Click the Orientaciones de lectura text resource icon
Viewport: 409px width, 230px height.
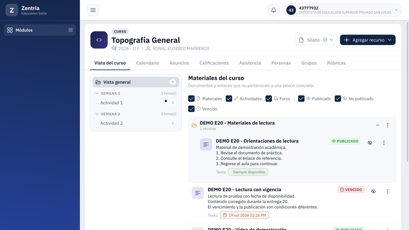(x=206, y=144)
